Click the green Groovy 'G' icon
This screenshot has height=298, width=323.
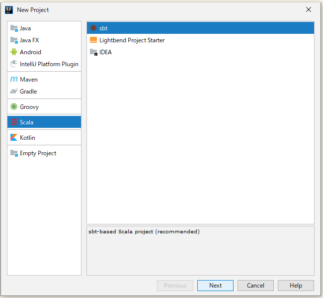pyautogui.click(x=14, y=106)
